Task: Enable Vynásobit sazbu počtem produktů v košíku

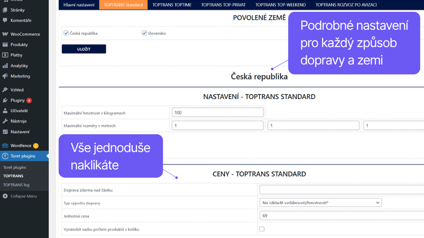Action: [261, 228]
